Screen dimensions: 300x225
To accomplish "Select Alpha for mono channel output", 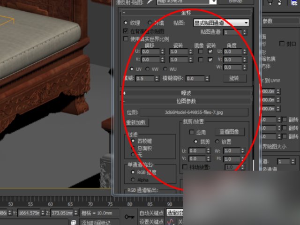I will (133, 180).
